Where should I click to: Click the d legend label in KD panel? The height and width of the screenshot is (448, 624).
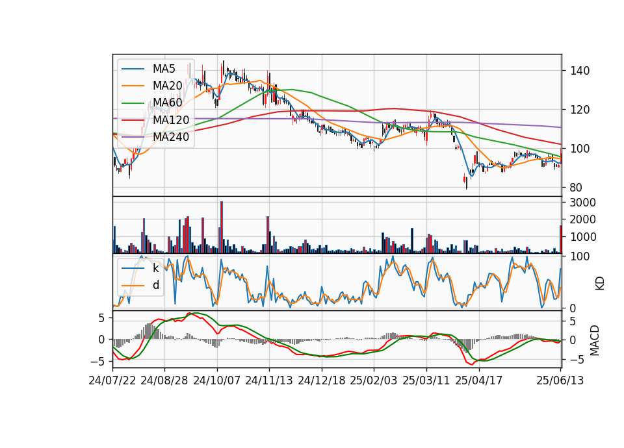155,285
